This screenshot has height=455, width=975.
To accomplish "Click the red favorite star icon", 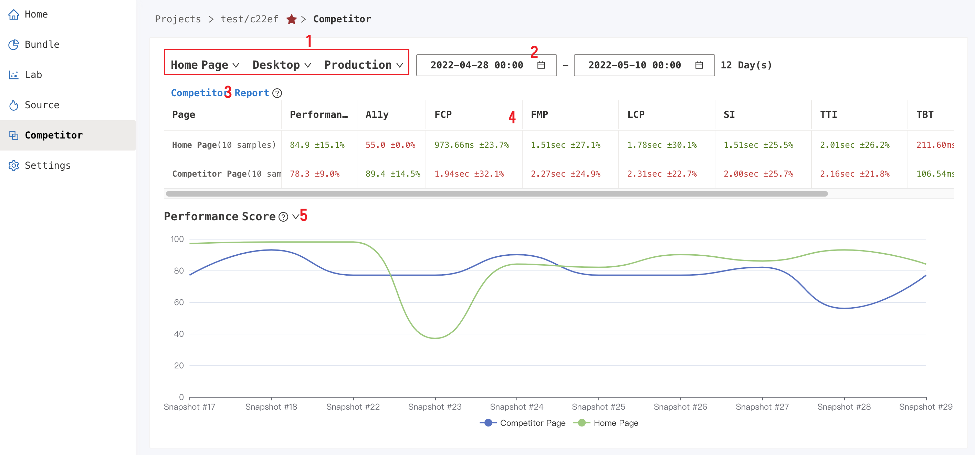I will point(292,19).
